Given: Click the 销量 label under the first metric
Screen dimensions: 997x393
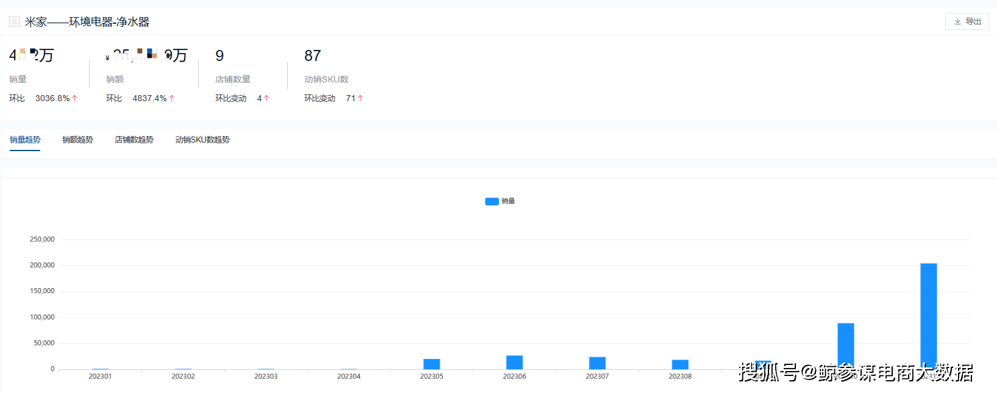Looking at the screenshot, I should pyautogui.click(x=18, y=79).
